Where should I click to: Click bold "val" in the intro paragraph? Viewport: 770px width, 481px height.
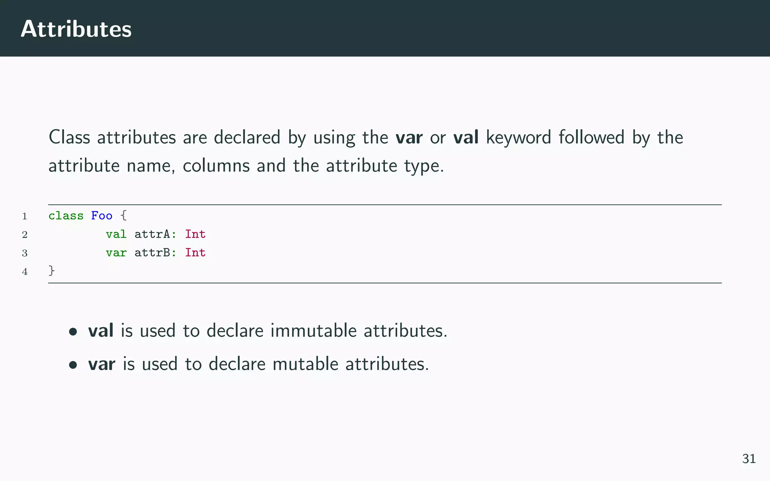[x=466, y=137]
